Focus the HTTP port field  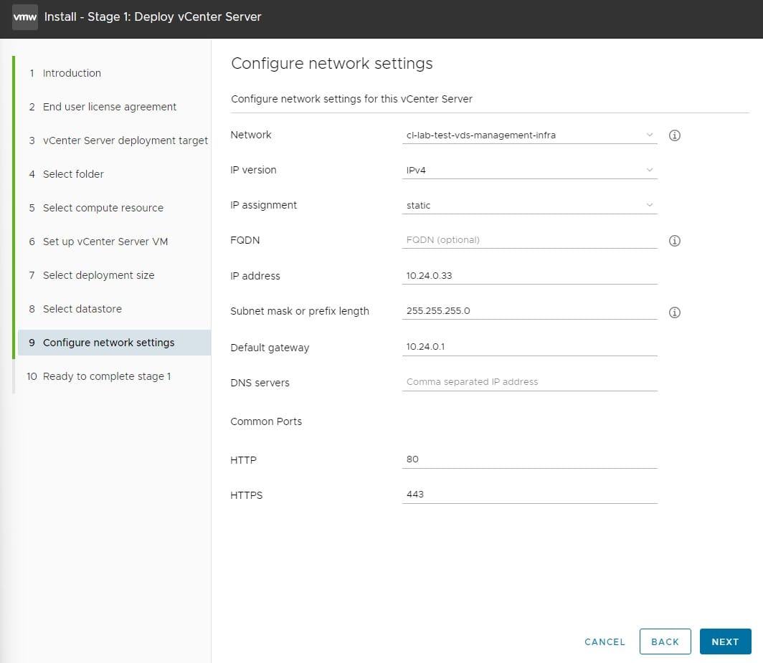point(529,459)
